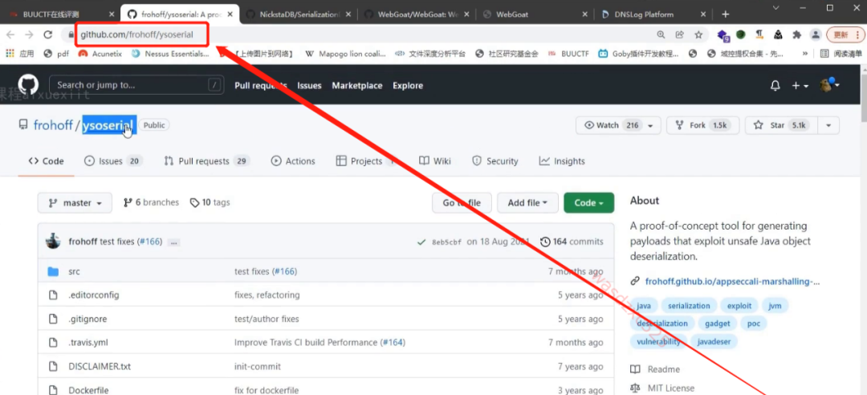
Task: Open the Add file dropdown
Action: coord(527,203)
